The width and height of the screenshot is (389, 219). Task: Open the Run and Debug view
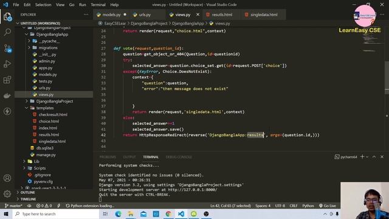pyautogui.click(x=7, y=64)
